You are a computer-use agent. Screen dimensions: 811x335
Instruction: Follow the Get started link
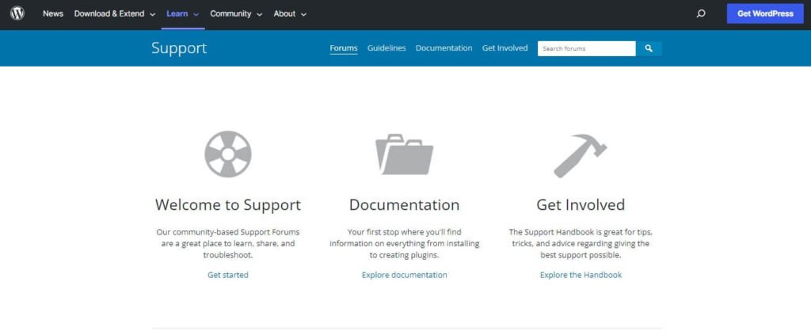(228, 275)
